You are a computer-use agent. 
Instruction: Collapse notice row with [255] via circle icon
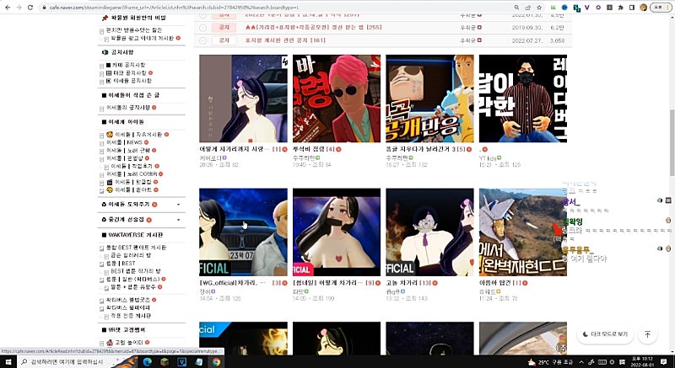pyautogui.click(x=203, y=28)
